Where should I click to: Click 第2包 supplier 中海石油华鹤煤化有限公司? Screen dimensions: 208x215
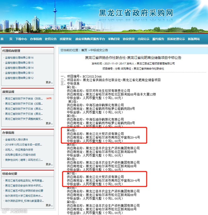[x=105, y=105]
